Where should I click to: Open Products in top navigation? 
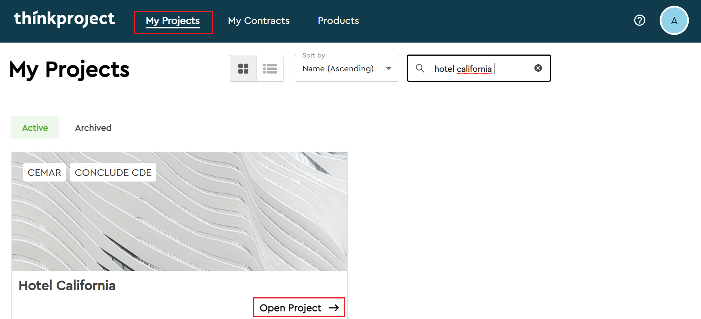[338, 21]
